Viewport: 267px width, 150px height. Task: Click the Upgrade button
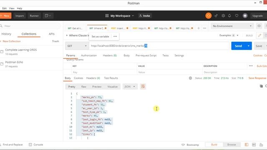pyautogui.click(x=257, y=16)
